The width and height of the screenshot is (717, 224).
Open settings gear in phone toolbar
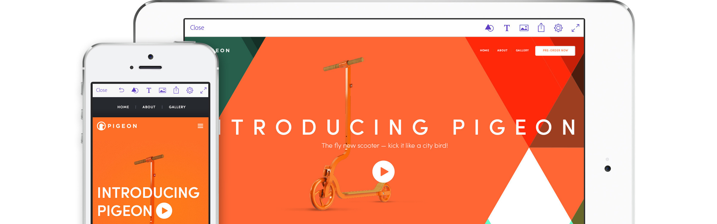(x=190, y=90)
